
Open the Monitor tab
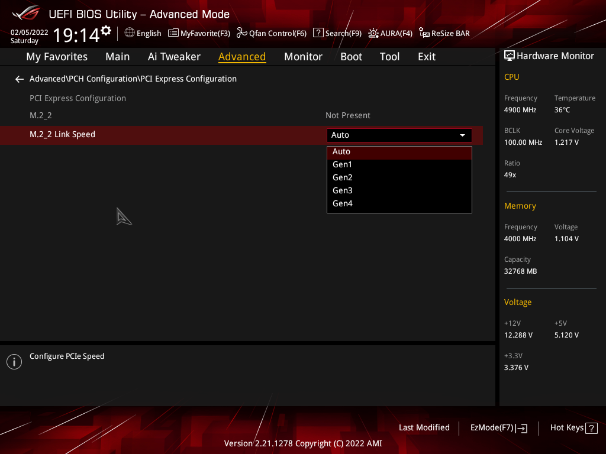[303, 57]
